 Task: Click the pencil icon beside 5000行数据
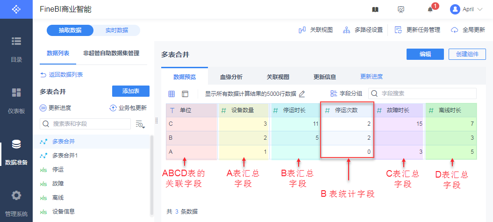pyautogui.click(x=302, y=94)
